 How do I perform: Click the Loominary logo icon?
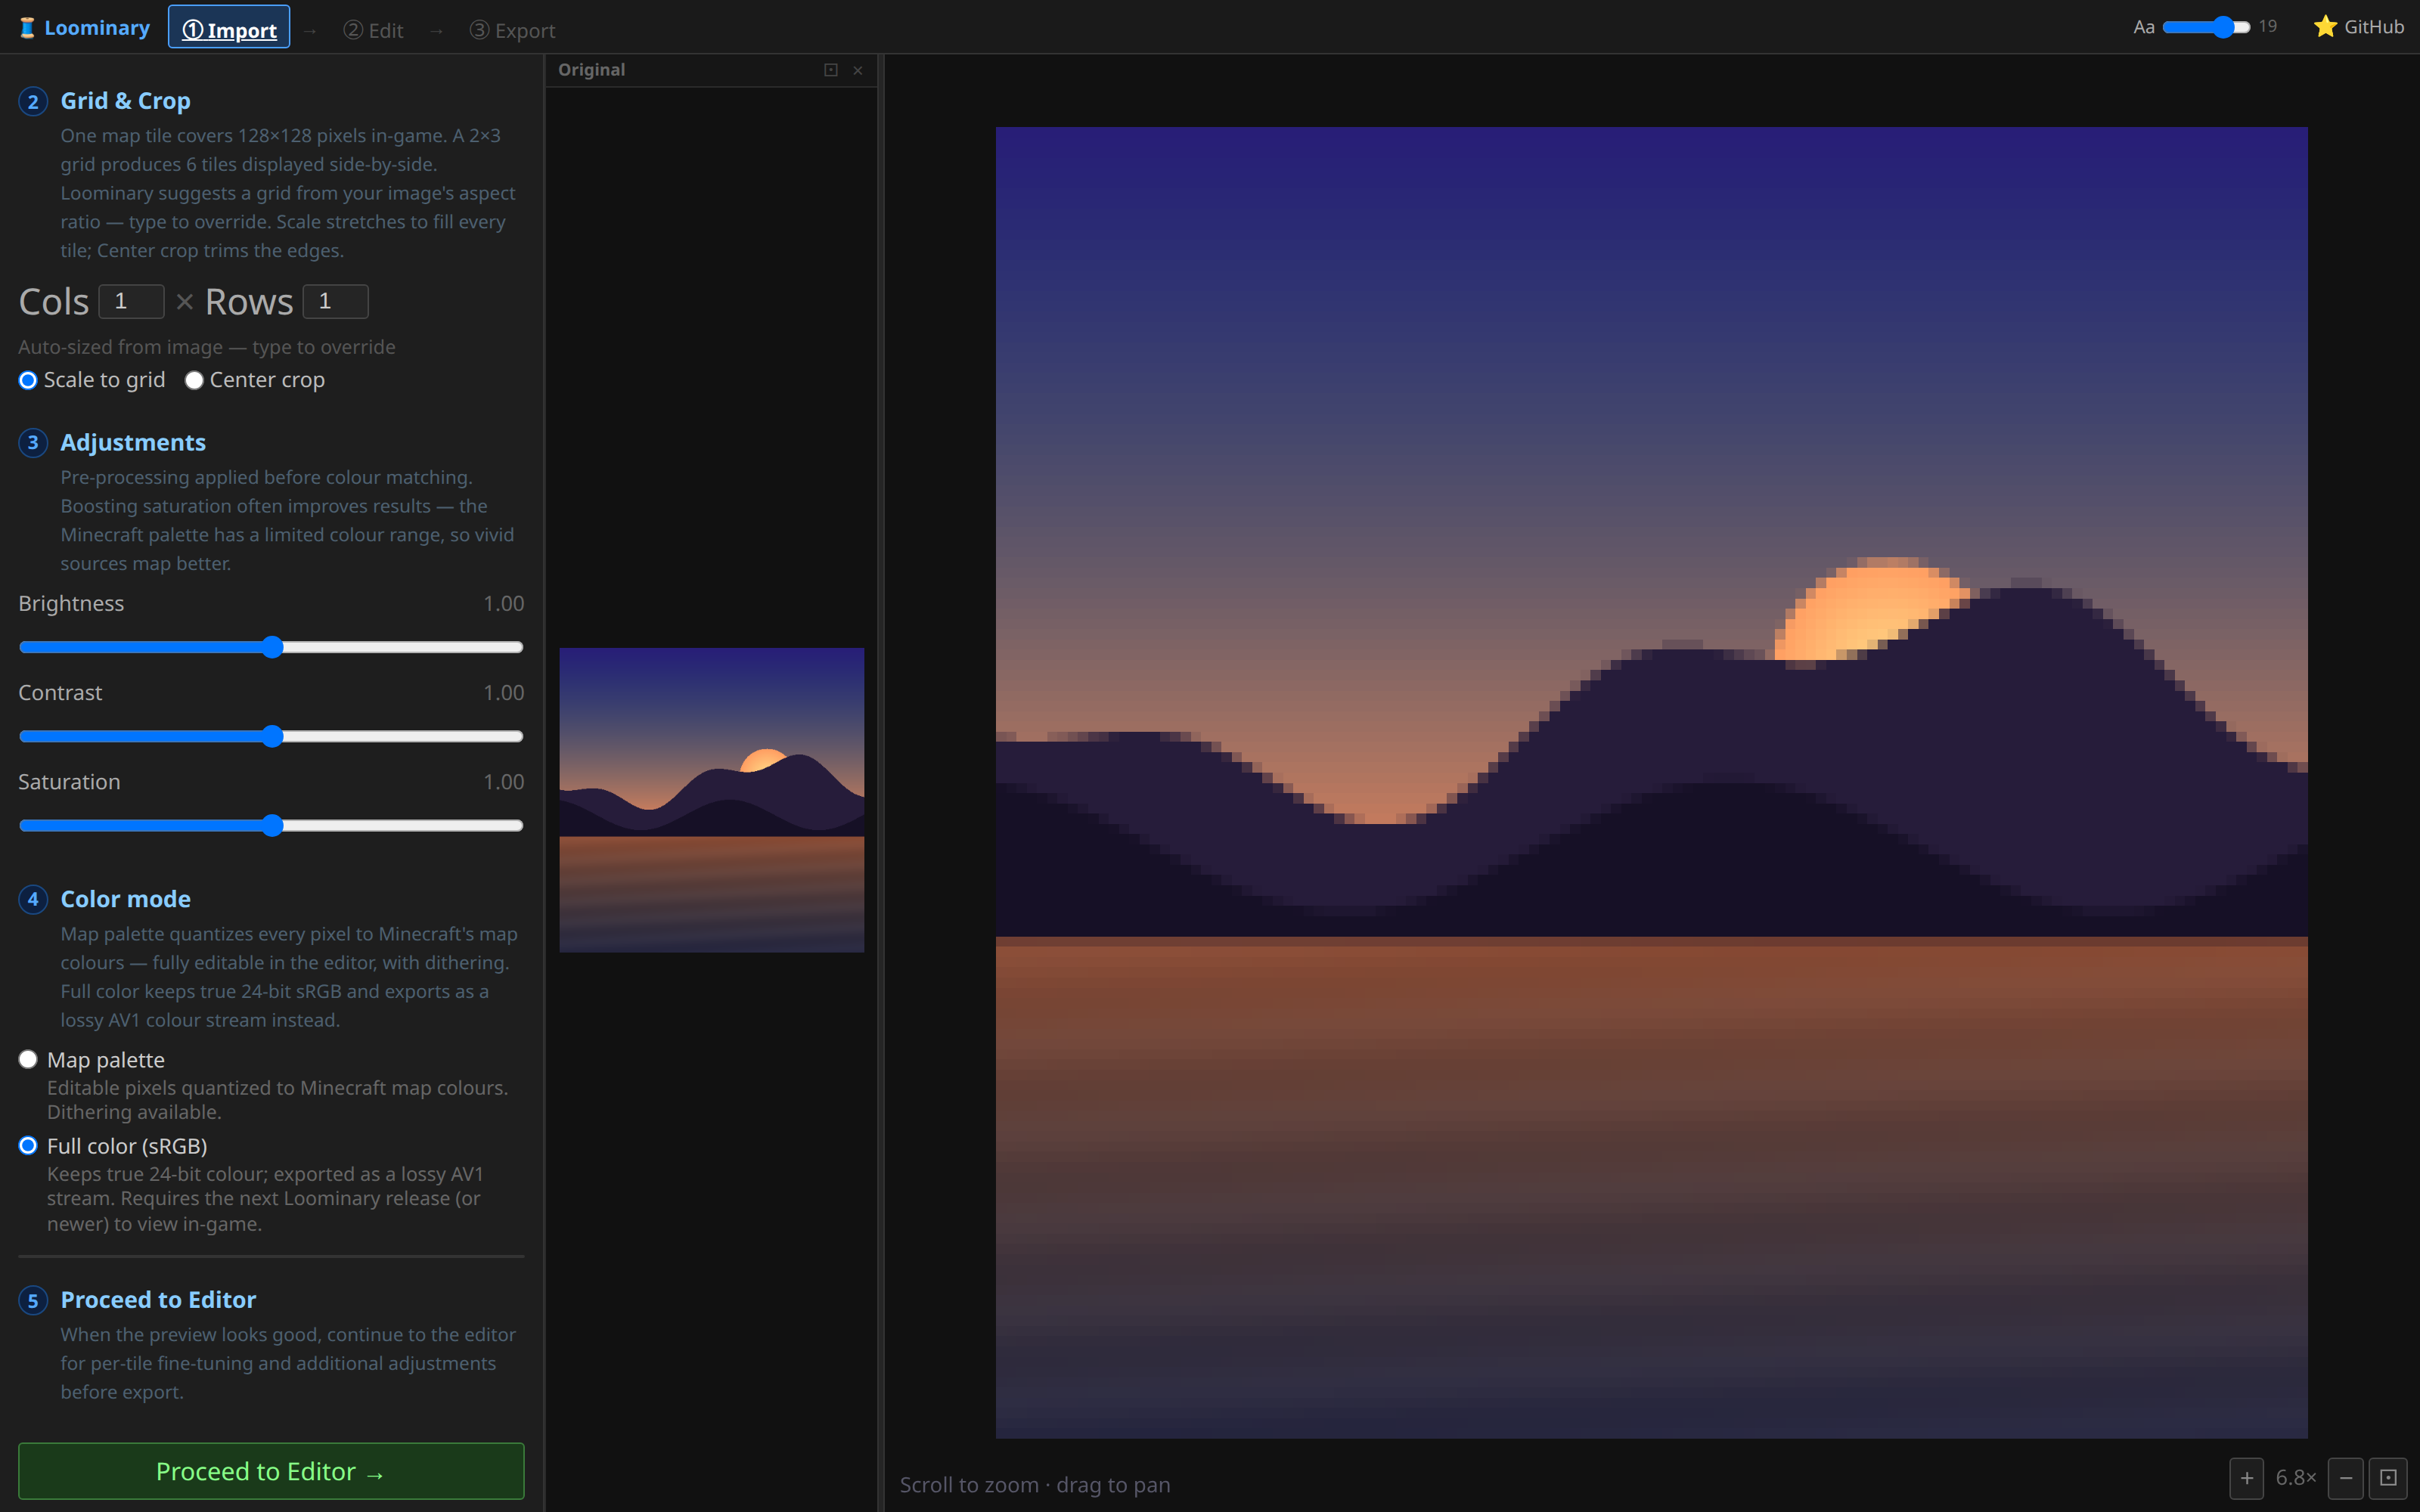[28, 28]
